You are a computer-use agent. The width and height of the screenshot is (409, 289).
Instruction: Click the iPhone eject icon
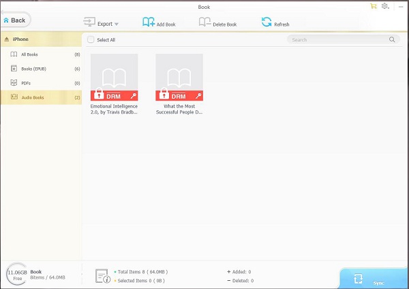coord(7,39)
